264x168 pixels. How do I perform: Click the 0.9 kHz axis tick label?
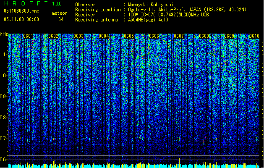click(4, 97)
